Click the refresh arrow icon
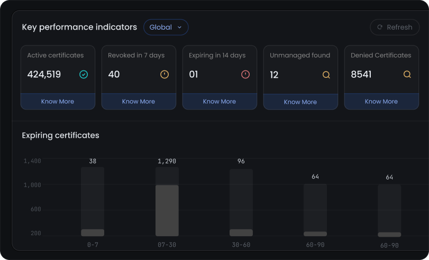429x260 pixels. (x=380, y=27)
